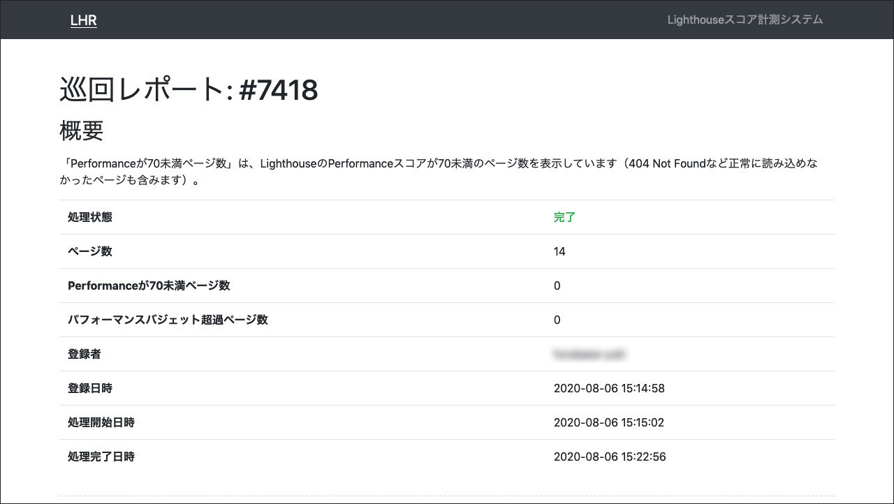This screenshot has width=894, height=504.
Task: Click the Lighthouseスコア計測システム header text
Action: click(x=745, y=20)
